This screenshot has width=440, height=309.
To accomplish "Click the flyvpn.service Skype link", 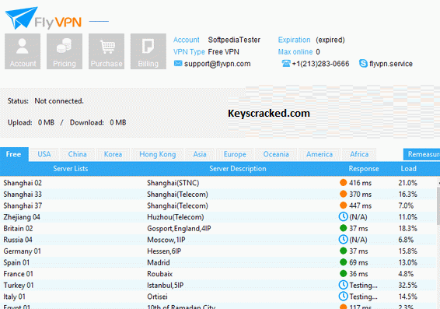I will pos(391,64).
